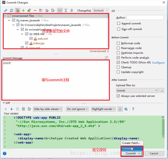Screen dimensions: 168x159
Task: Check the Rearrange code option
Action: (x=118, y=48)
